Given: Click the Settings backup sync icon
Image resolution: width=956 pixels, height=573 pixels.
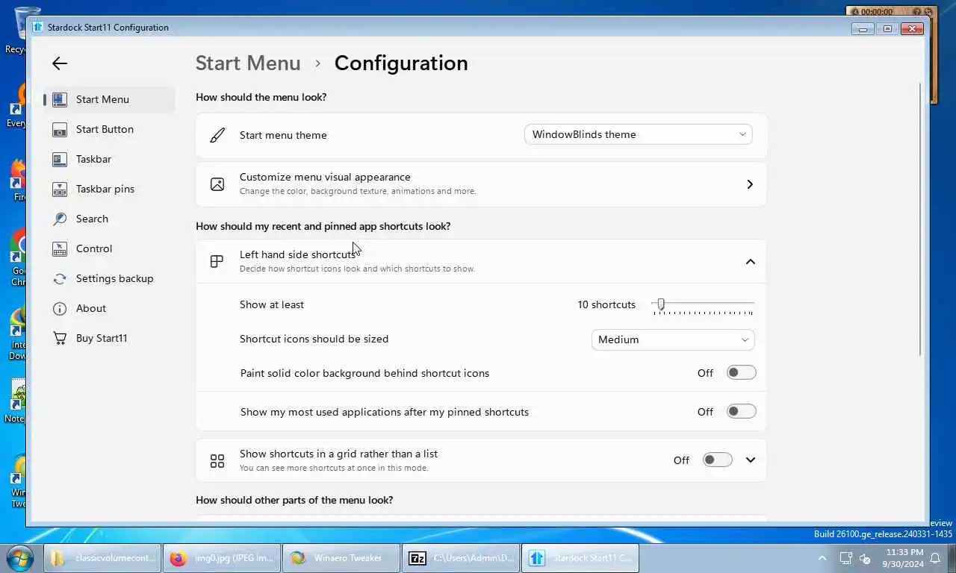Looking at the screenshot, I should coord(60,278).
